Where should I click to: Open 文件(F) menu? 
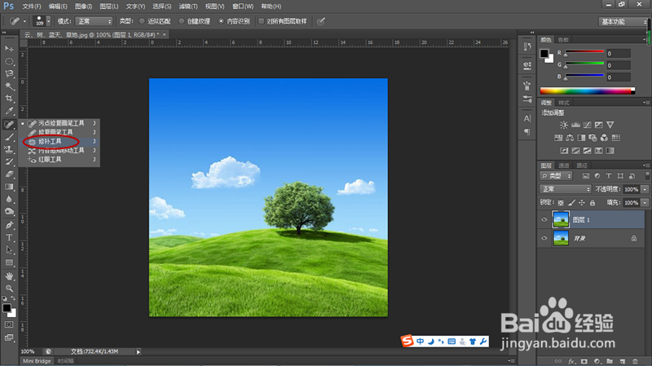pos(32,7)
